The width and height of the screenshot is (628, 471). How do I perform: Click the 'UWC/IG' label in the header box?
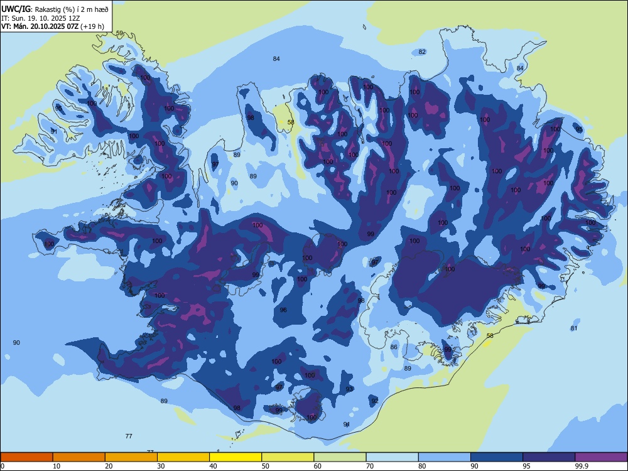tap(16, 9)
